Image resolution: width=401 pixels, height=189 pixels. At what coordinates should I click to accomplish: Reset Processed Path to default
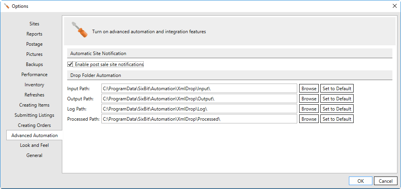tap(337, 119)
